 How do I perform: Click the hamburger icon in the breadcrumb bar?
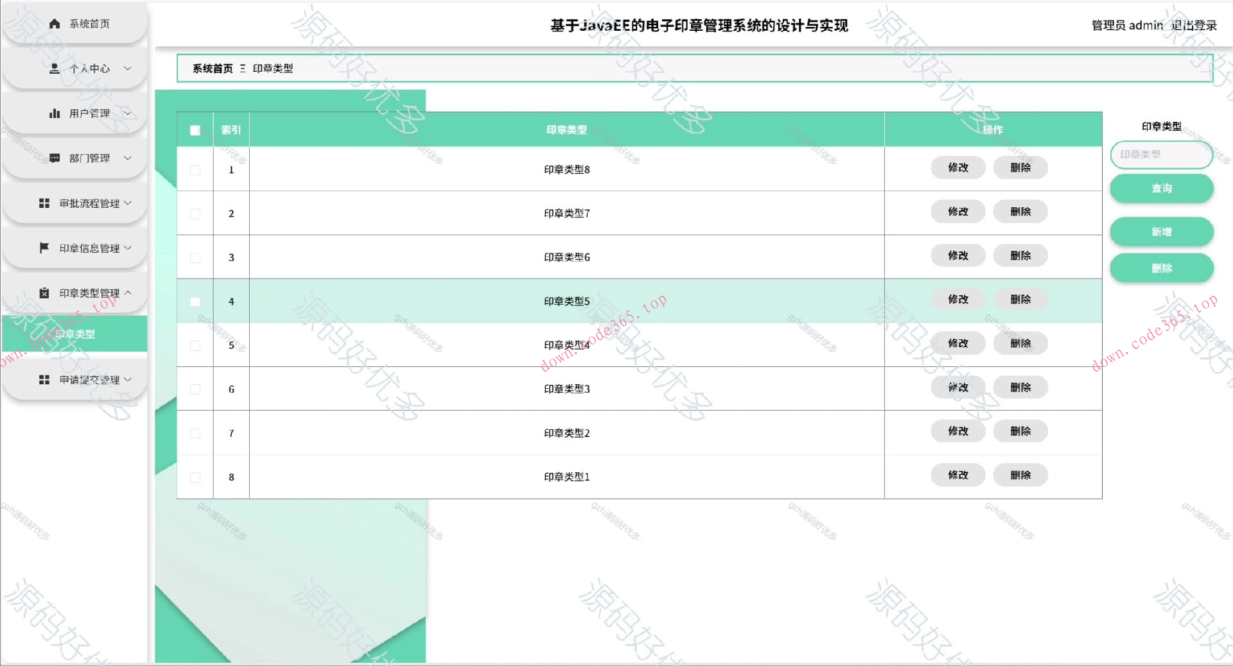click(x=242, y=68)
